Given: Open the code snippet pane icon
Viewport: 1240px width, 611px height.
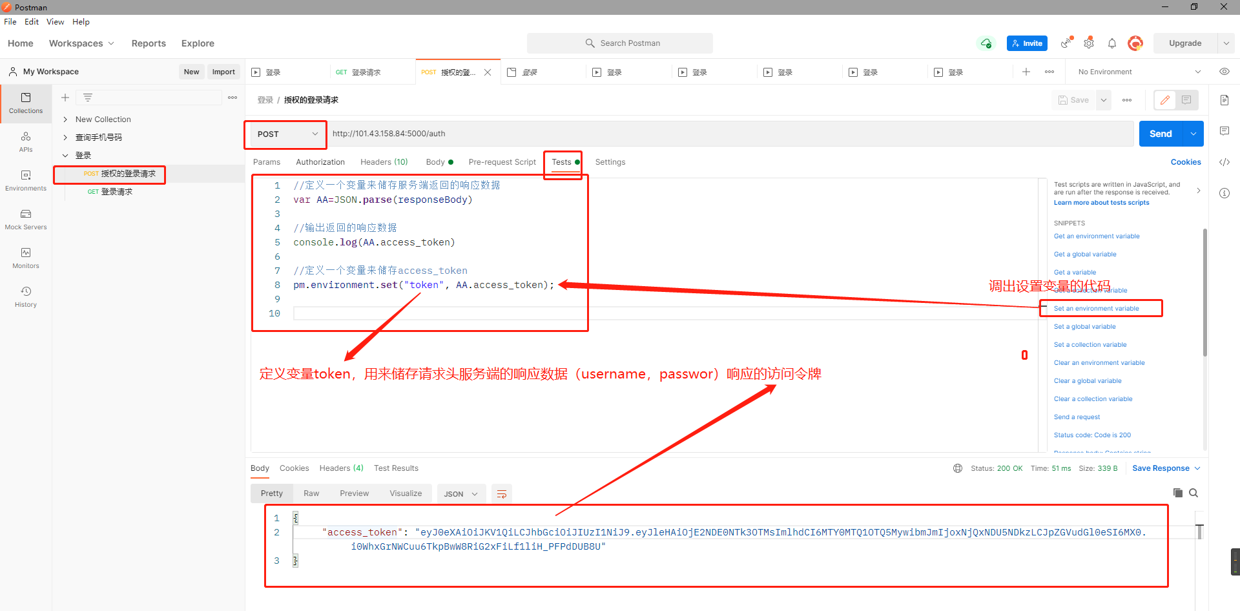Looking at the screenshot, I should [x=1224, y=162].
